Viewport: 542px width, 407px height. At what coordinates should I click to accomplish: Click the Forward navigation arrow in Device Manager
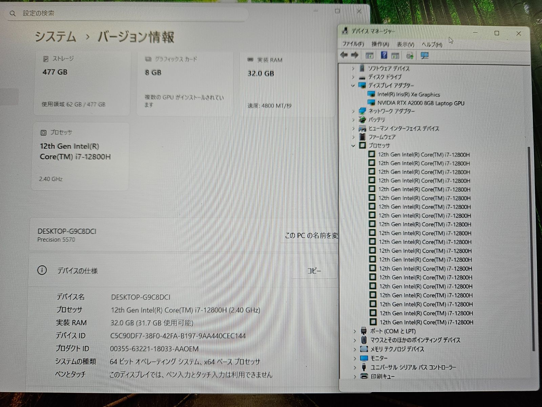tap(354, 55)
